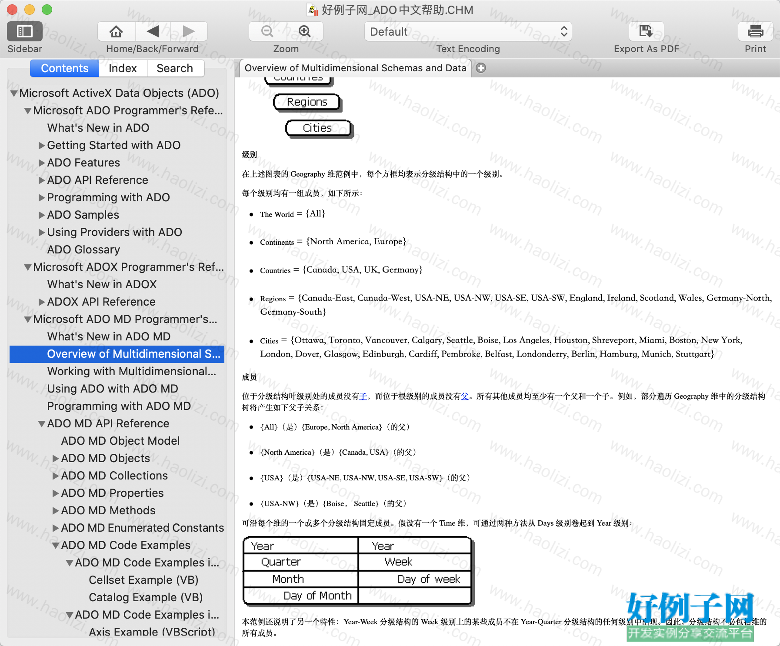Viewport: 780px width, 646px height.
Task: Open the Export As PDF tool
Action: point(646,31)
